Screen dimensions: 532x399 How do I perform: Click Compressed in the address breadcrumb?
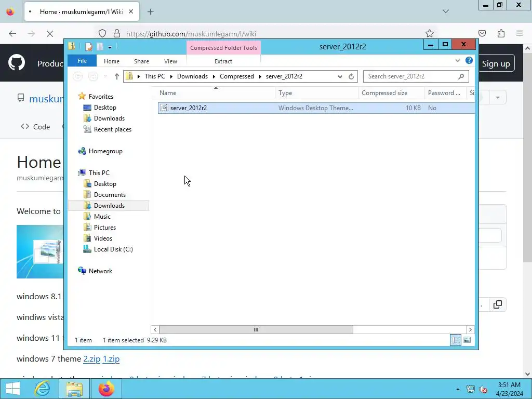pyautogui.click(x=237, y=76)
